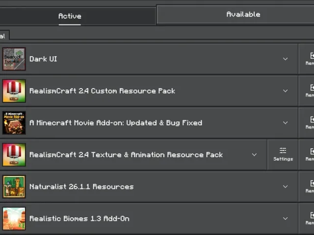
Task: Expand Realistic Biomes 1.3 Add-On chevron
Action: (x=285, y=219)
